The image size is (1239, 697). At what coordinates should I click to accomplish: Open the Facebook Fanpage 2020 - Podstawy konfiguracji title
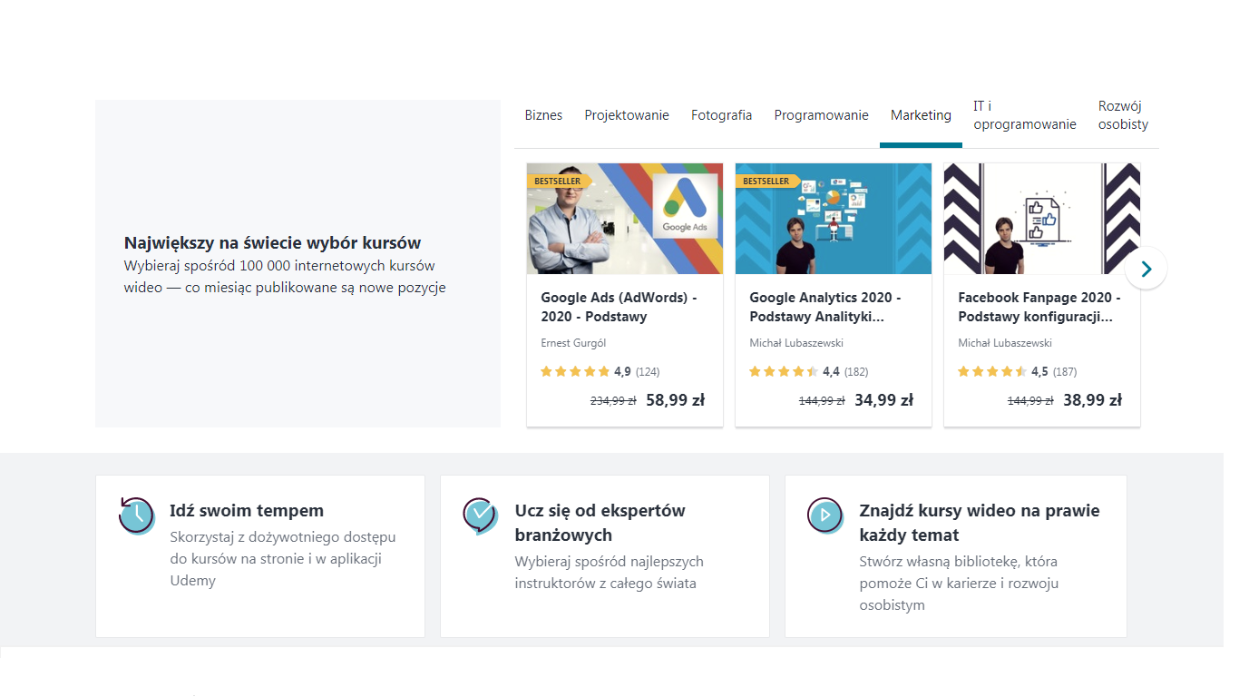tap(1039, 307)
